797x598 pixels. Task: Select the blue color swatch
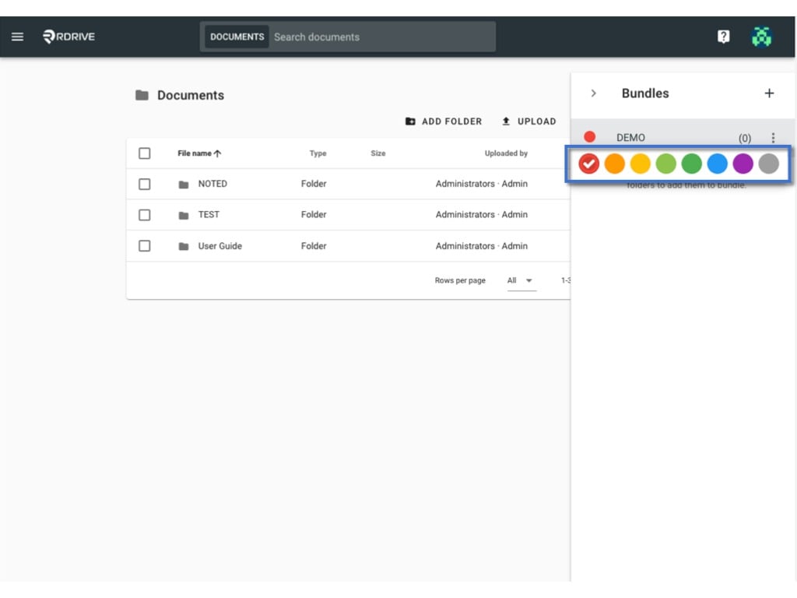coord(717,164)
